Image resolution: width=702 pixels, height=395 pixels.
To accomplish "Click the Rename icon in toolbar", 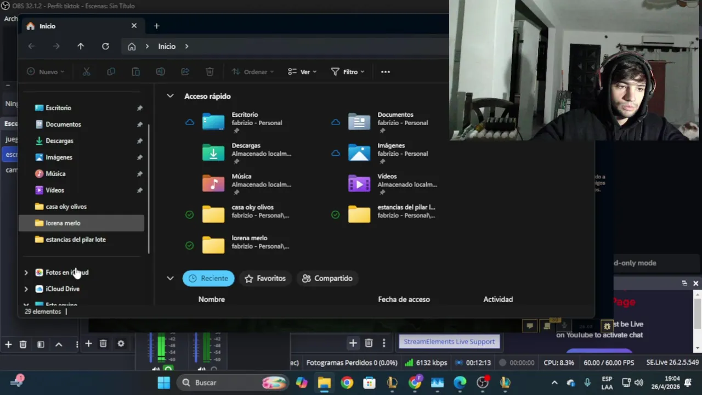I will [161, 72].
